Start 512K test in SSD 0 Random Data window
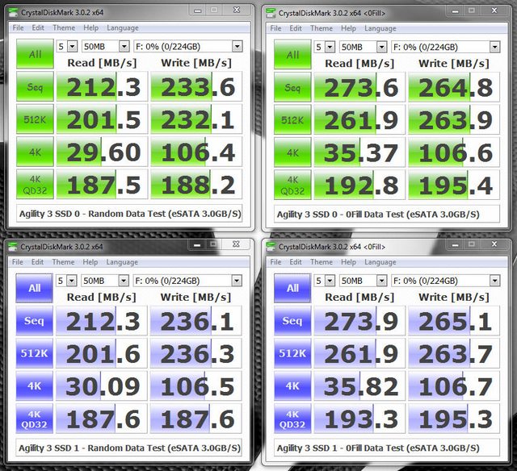Viewport: 517px width, 471px height. tap(35, 119)
